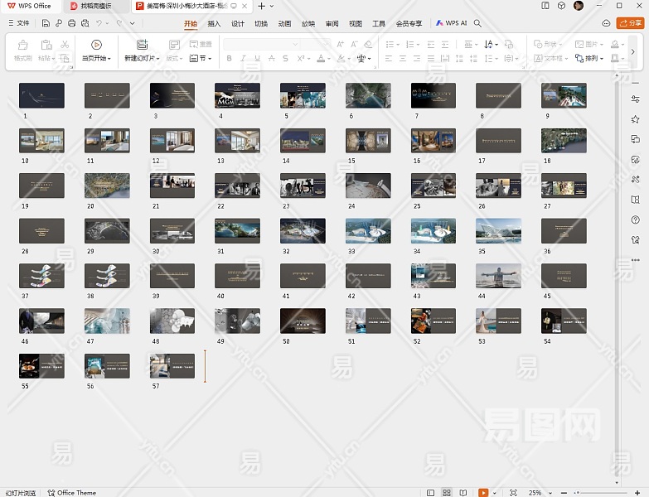Click the save icon in quick access toolbar
This screenshot has height=497, width=649.
46,24
